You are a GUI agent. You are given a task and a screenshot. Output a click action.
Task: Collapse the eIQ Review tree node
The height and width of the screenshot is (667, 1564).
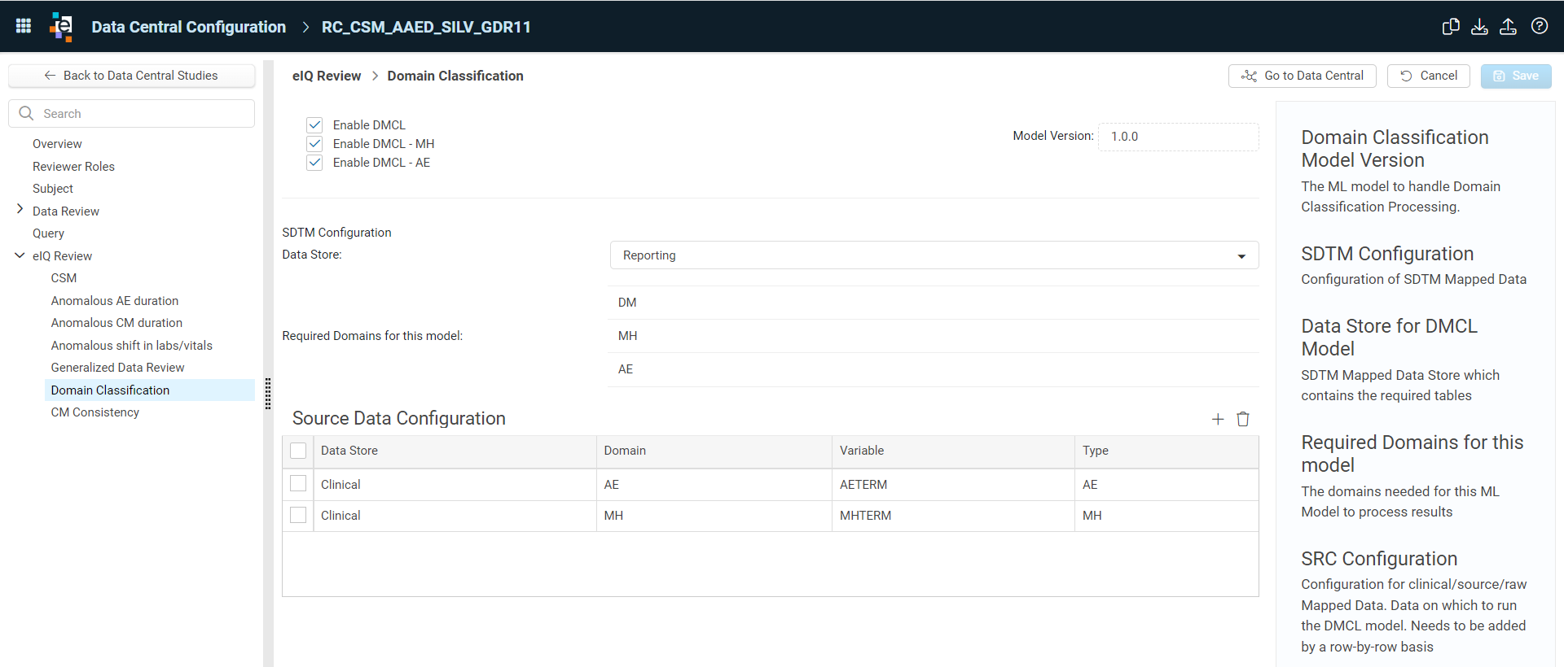coord(20,255)
